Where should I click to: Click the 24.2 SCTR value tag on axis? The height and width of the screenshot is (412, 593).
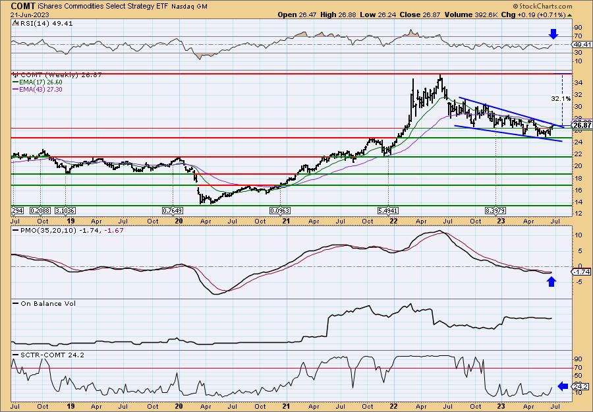(581, 386)
